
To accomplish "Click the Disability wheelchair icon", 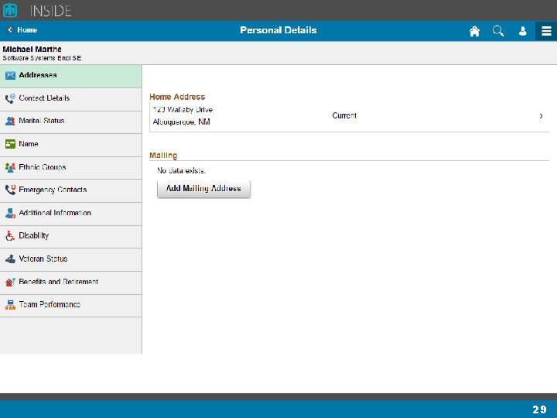I will click(10, 235).
